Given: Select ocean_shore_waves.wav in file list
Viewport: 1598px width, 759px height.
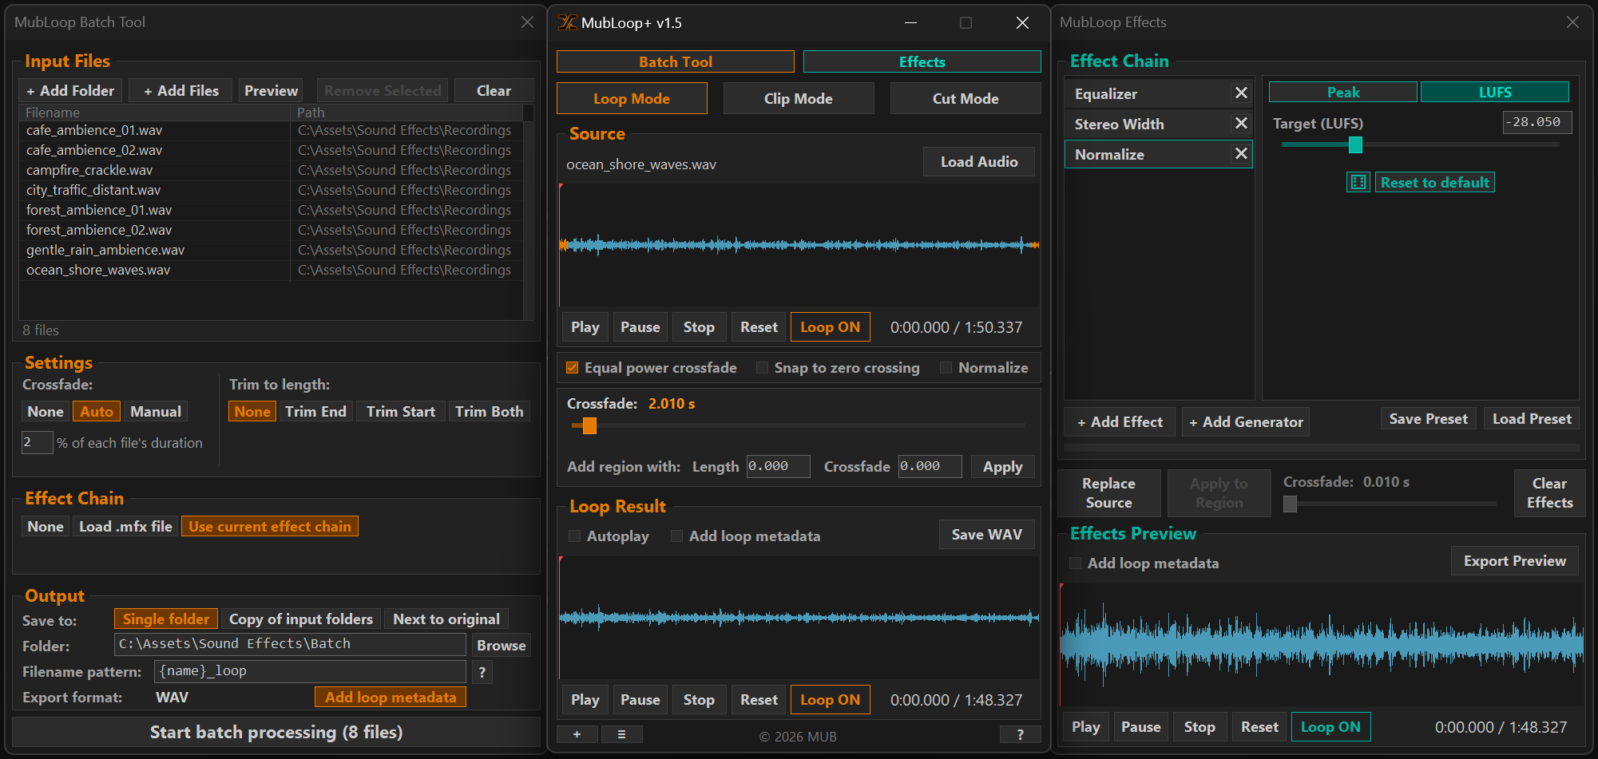Looking at the screenshot, I should point(271,270).
